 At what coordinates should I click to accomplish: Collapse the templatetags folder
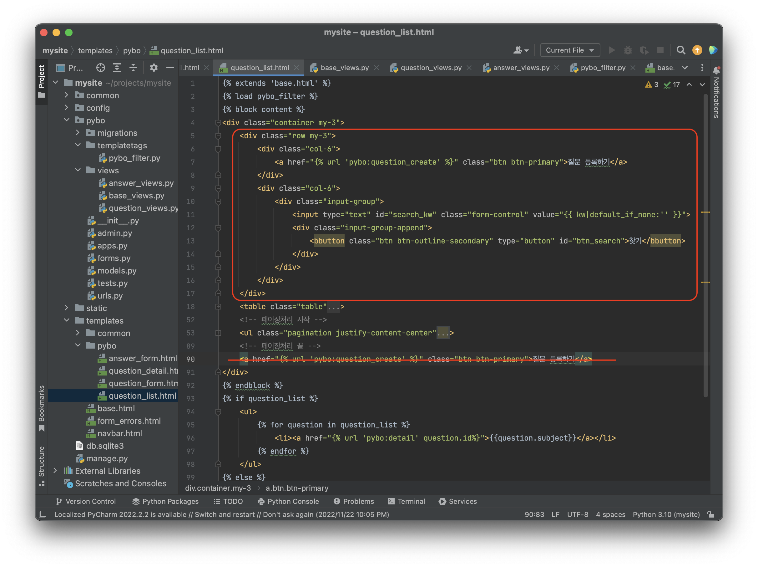click(x=78, y=145)
